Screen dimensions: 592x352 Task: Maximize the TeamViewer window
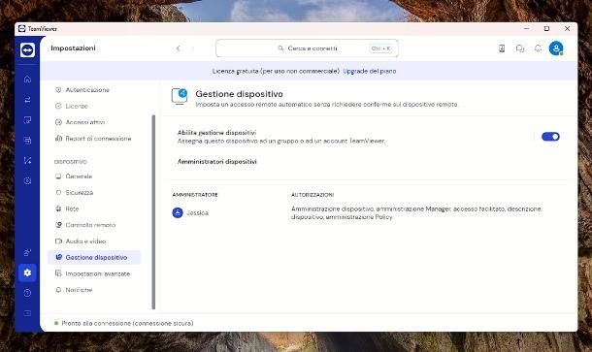click(546, 29)
